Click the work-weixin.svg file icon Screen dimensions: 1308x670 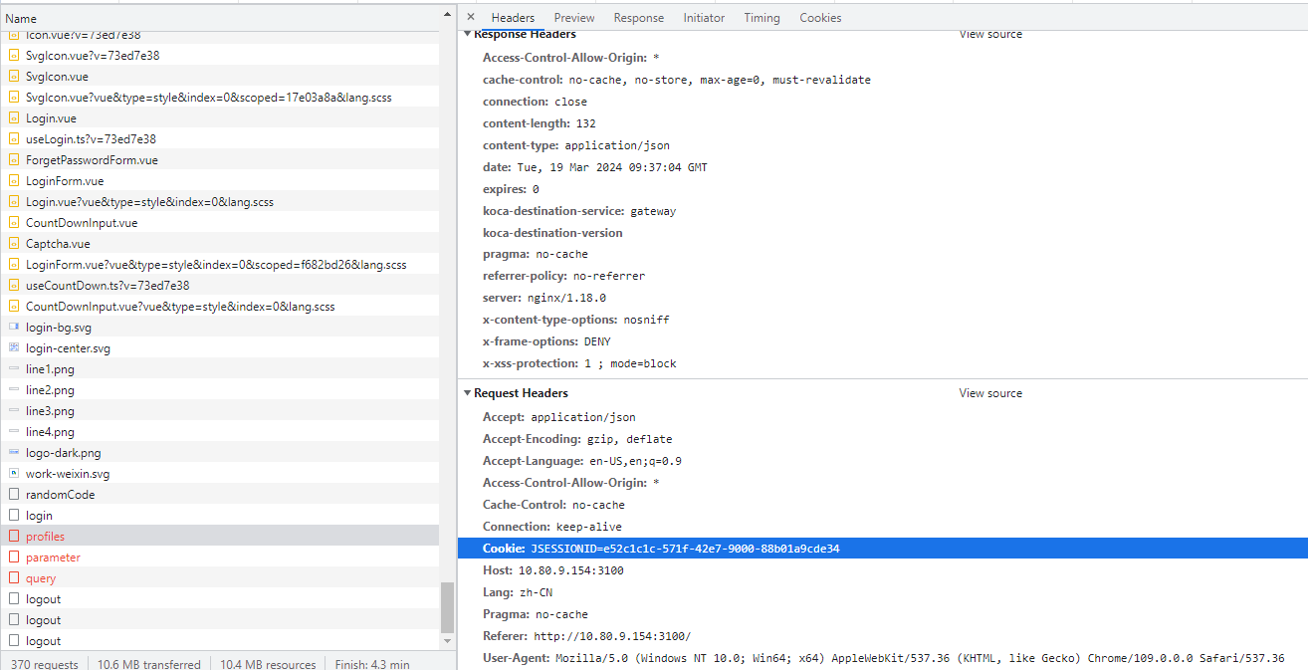pos(14,474)
